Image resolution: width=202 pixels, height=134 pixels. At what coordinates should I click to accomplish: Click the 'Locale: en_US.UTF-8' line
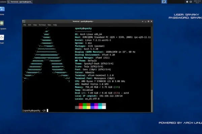(87, 99)
